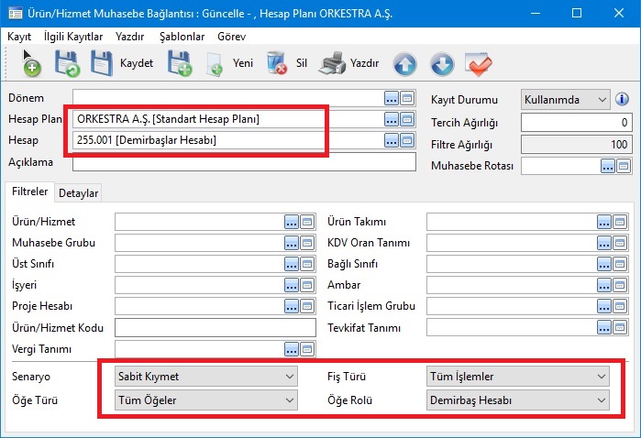Switch to the Detaylar tab

click(x=79, y=192)
